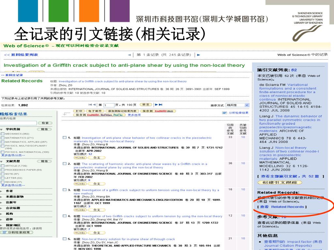This screenshot has height=250, width=334.
Task: Open Links button for record 4
Action: pos(80,233)
